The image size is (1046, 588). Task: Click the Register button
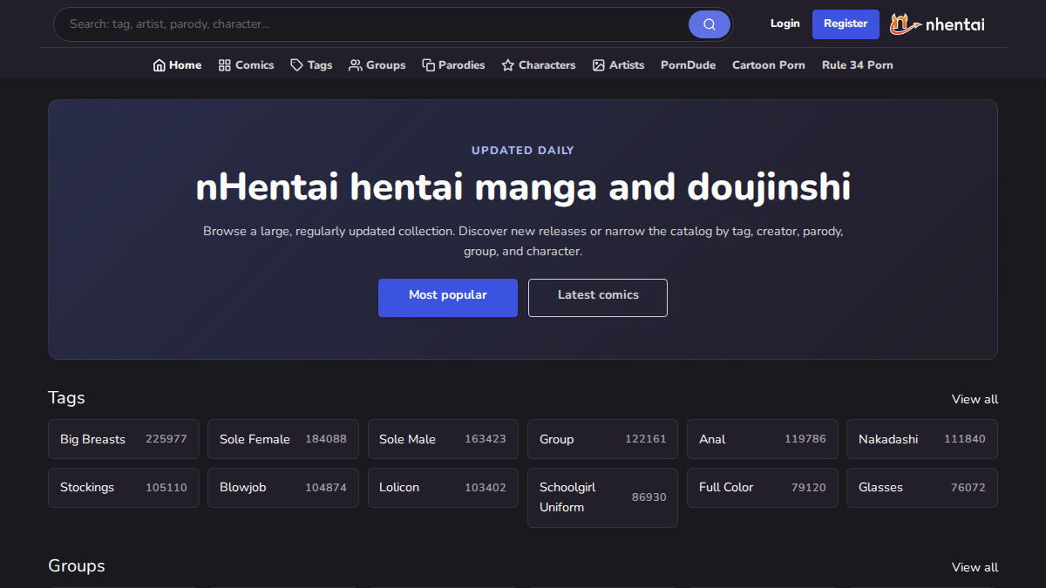click(846, 24)
